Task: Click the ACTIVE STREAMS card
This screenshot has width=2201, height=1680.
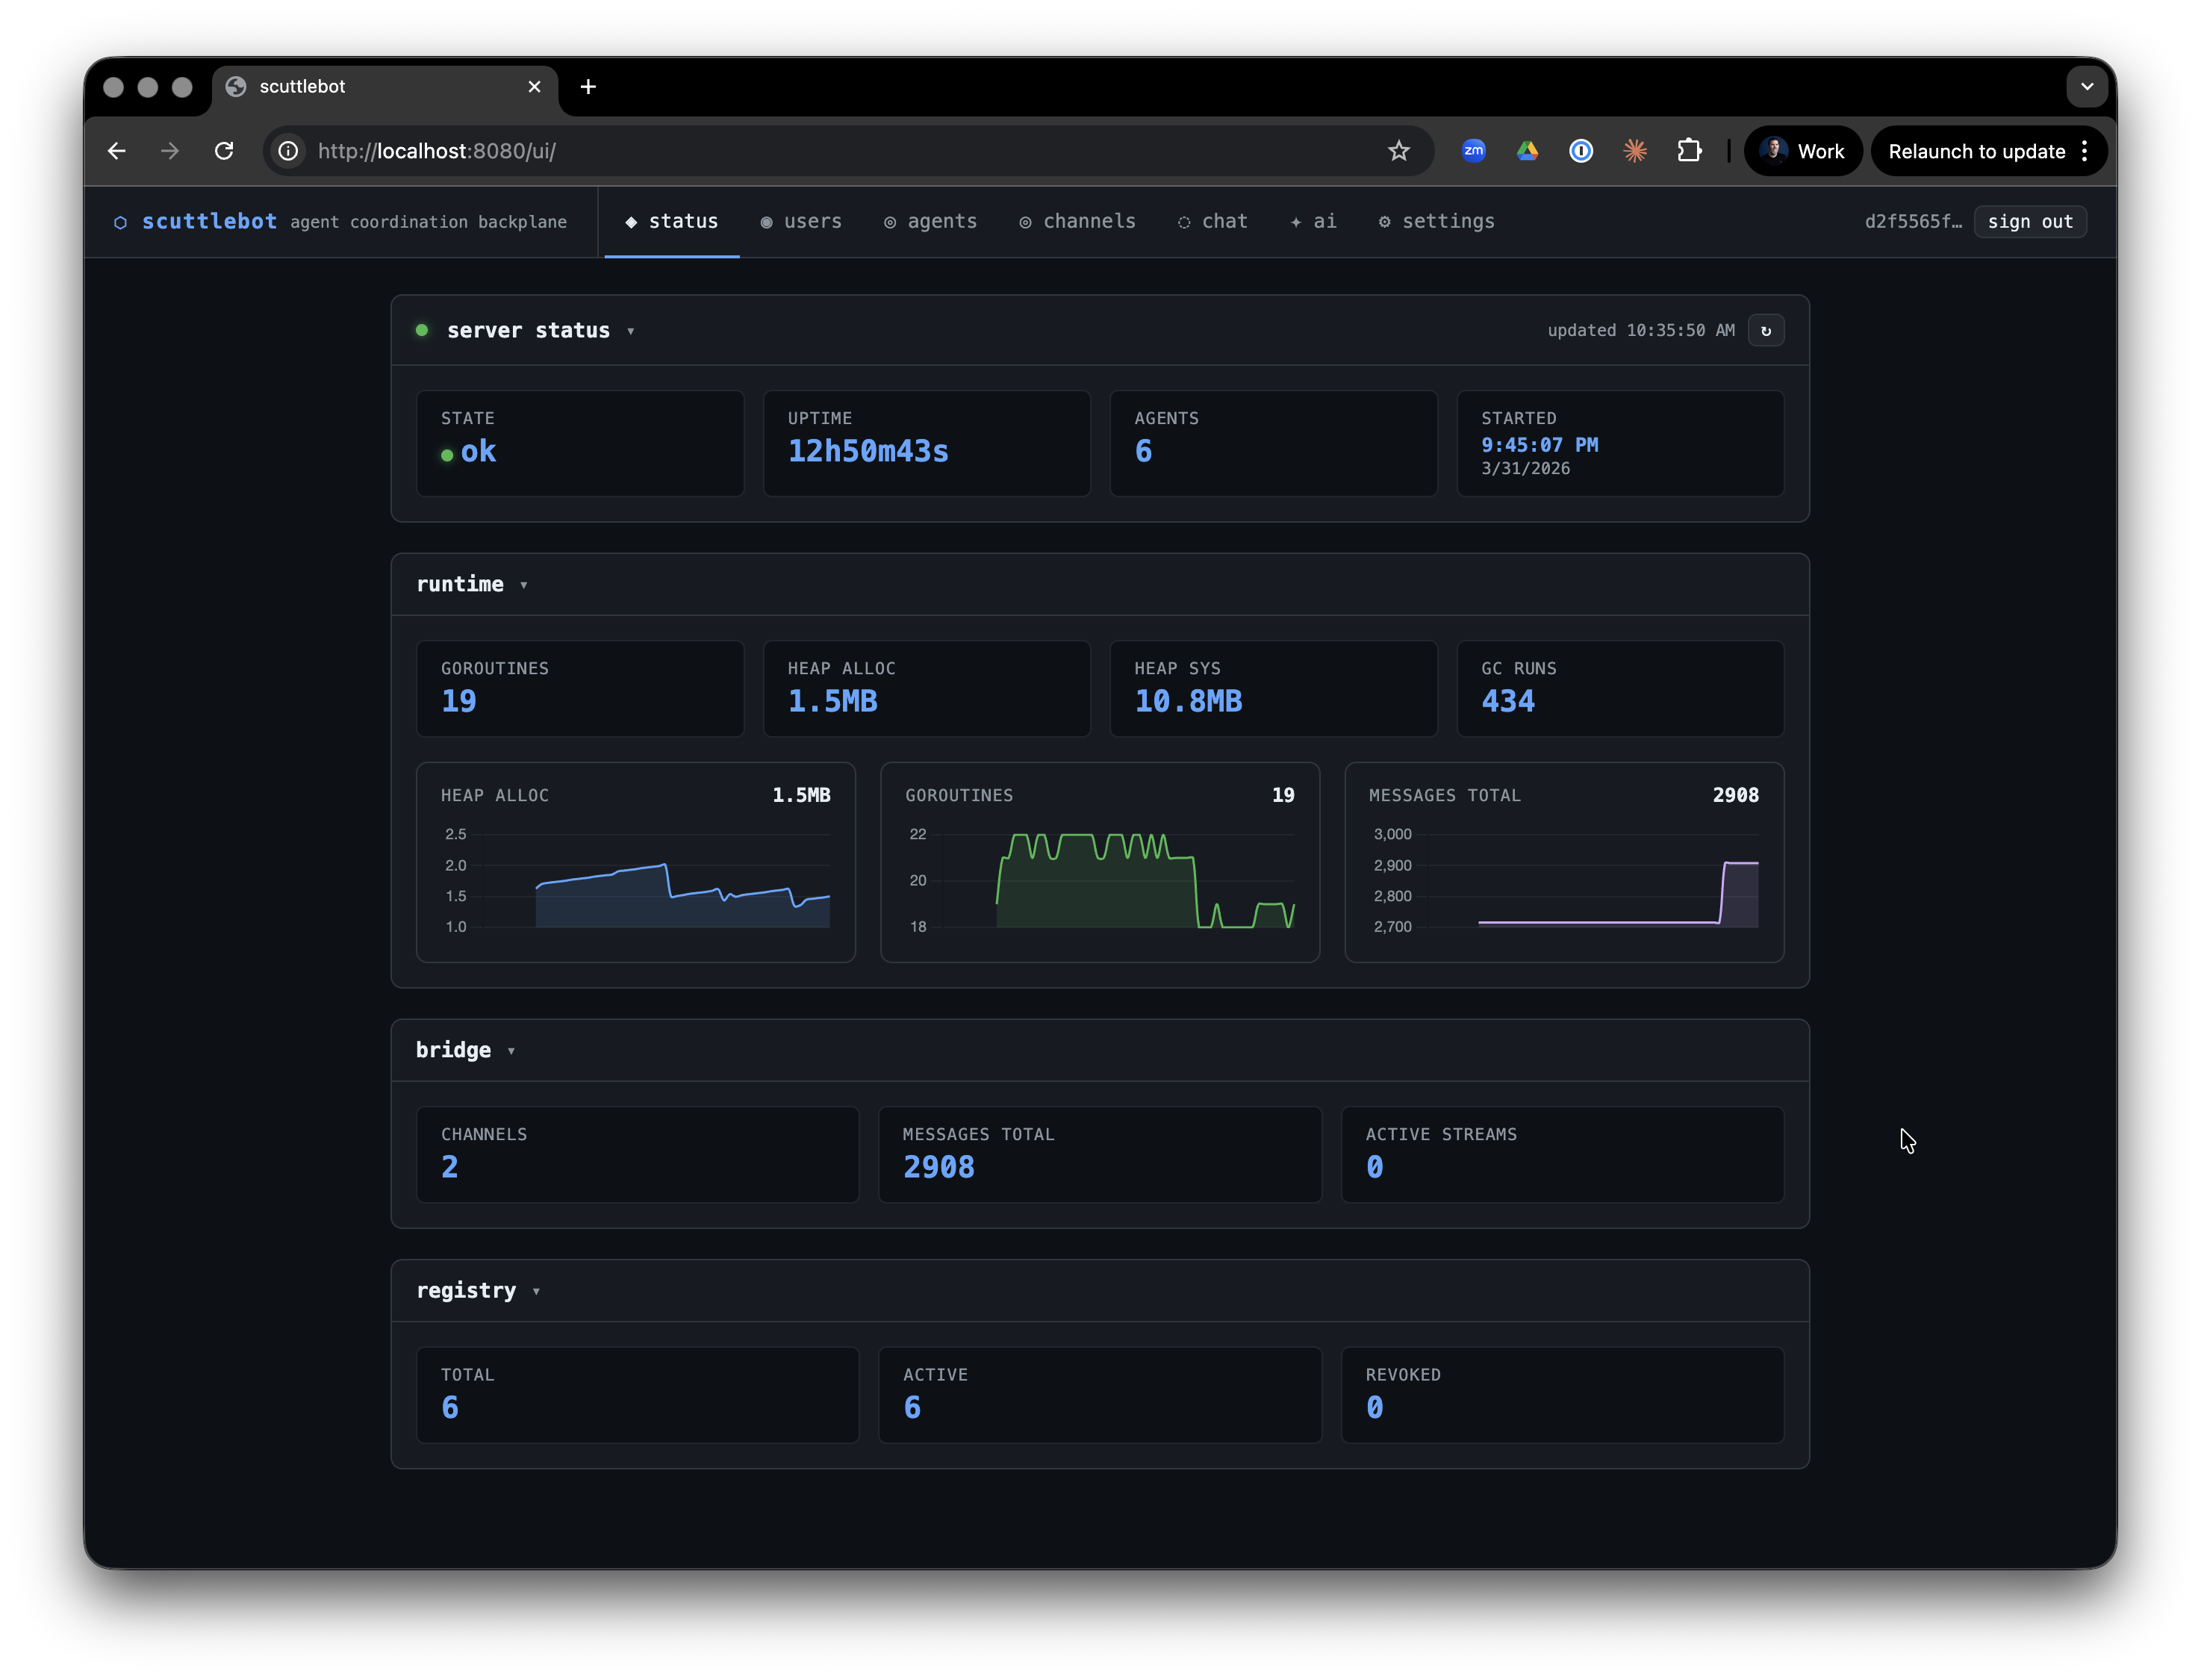Action: tap(1562, 1154)
